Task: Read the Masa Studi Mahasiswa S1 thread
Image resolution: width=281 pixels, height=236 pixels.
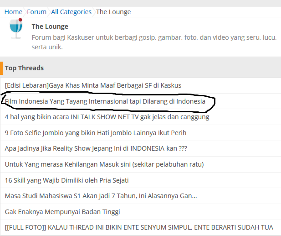Action: point(101,196)
